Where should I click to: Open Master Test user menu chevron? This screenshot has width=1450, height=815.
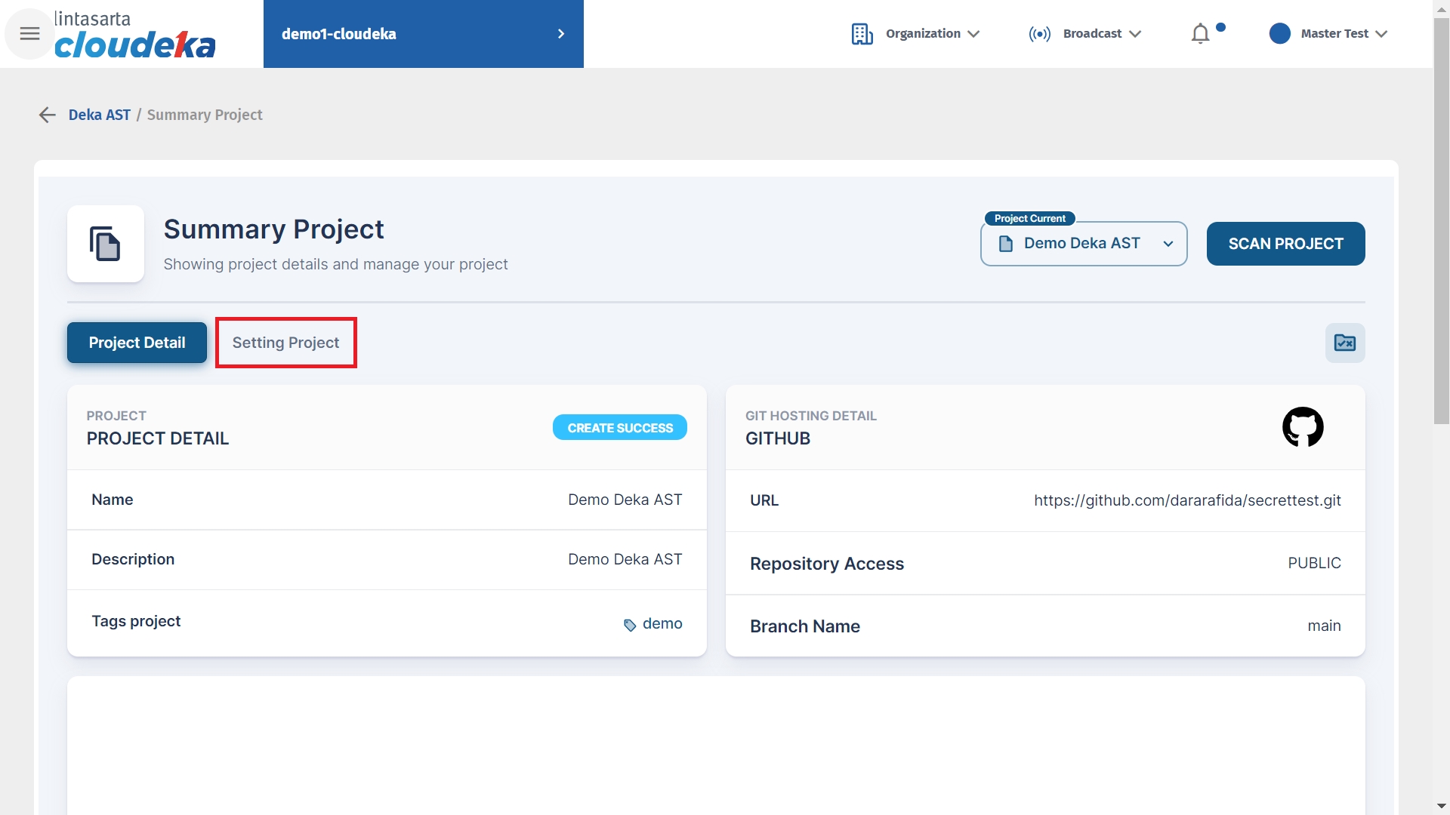coord(1381,34)
